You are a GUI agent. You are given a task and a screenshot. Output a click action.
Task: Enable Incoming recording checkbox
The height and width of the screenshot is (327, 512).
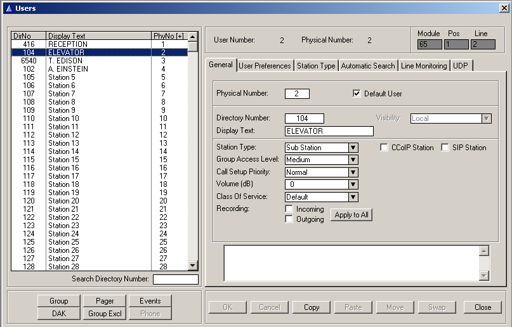289,209
